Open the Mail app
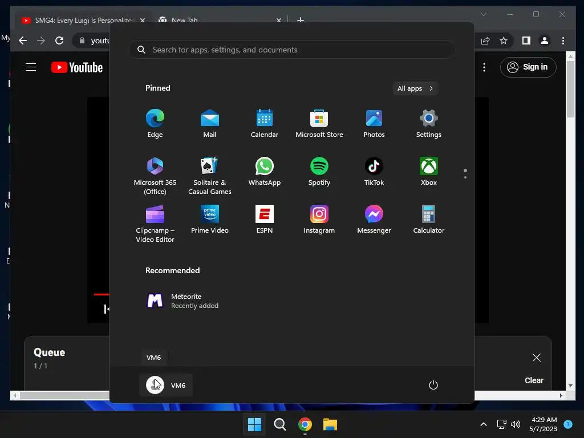Viewport: 584px width, 438px height. coord(210,124)
